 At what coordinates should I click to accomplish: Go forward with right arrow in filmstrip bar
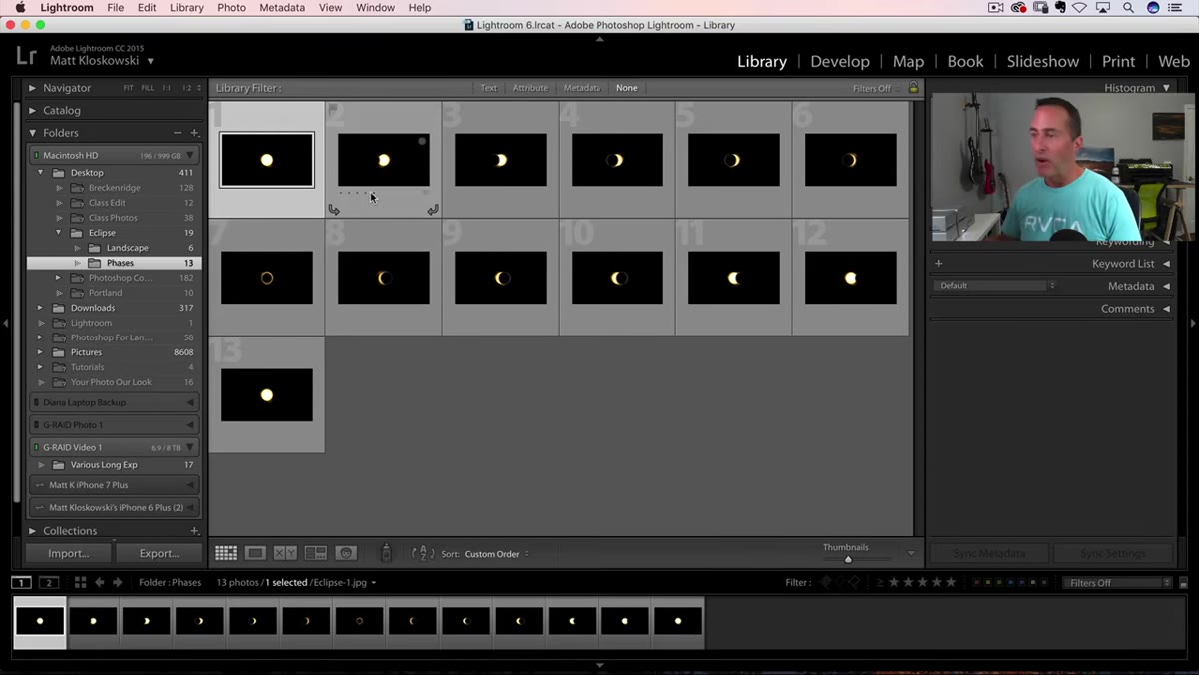coord(118,582)
